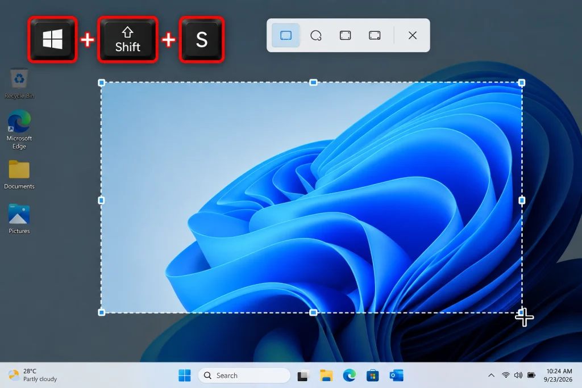Click the 'Partly cloudy' weather text
Screen dimensions: 582x388
click(40, 379)
